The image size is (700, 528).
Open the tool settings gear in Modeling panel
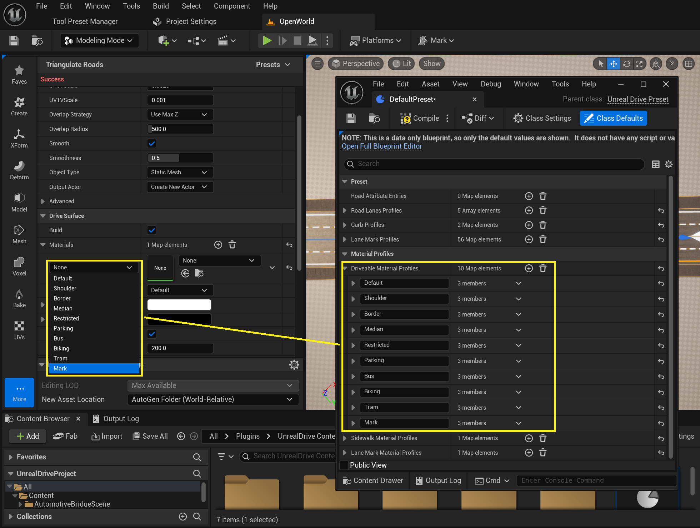[294, 365]
